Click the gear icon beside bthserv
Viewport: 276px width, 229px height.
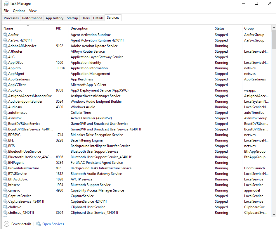tap(5, 185)
